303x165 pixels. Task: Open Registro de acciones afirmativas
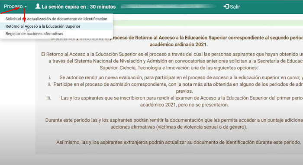(x=56, y=34)
